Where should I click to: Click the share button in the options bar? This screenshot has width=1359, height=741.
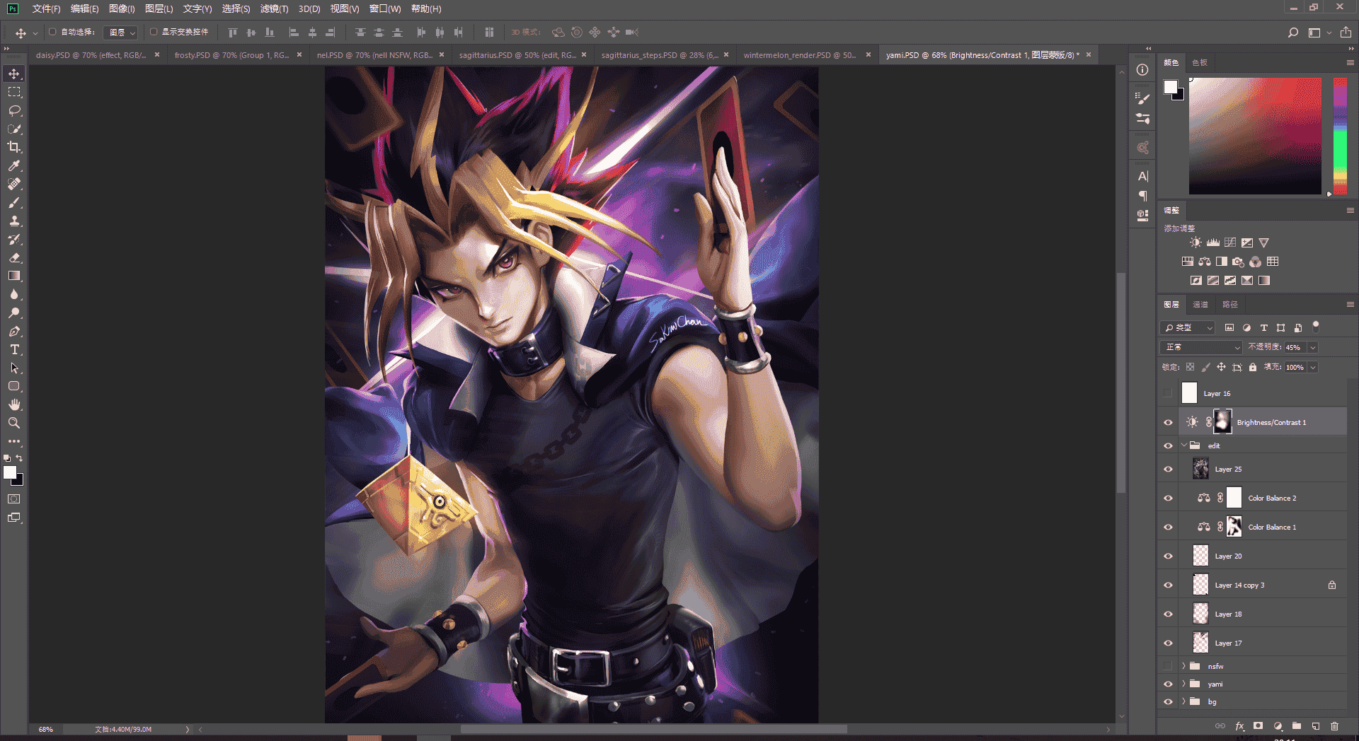[1346, 33]
